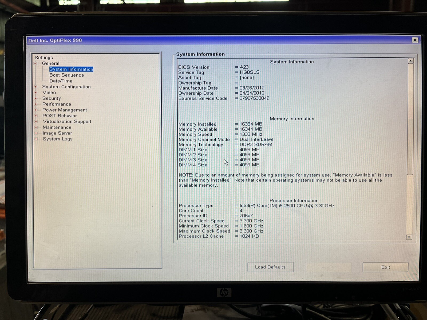The height and width of the screenshot is (320, 427).
Task: Click the Settings root label
Action: click(x=44, y=58)
